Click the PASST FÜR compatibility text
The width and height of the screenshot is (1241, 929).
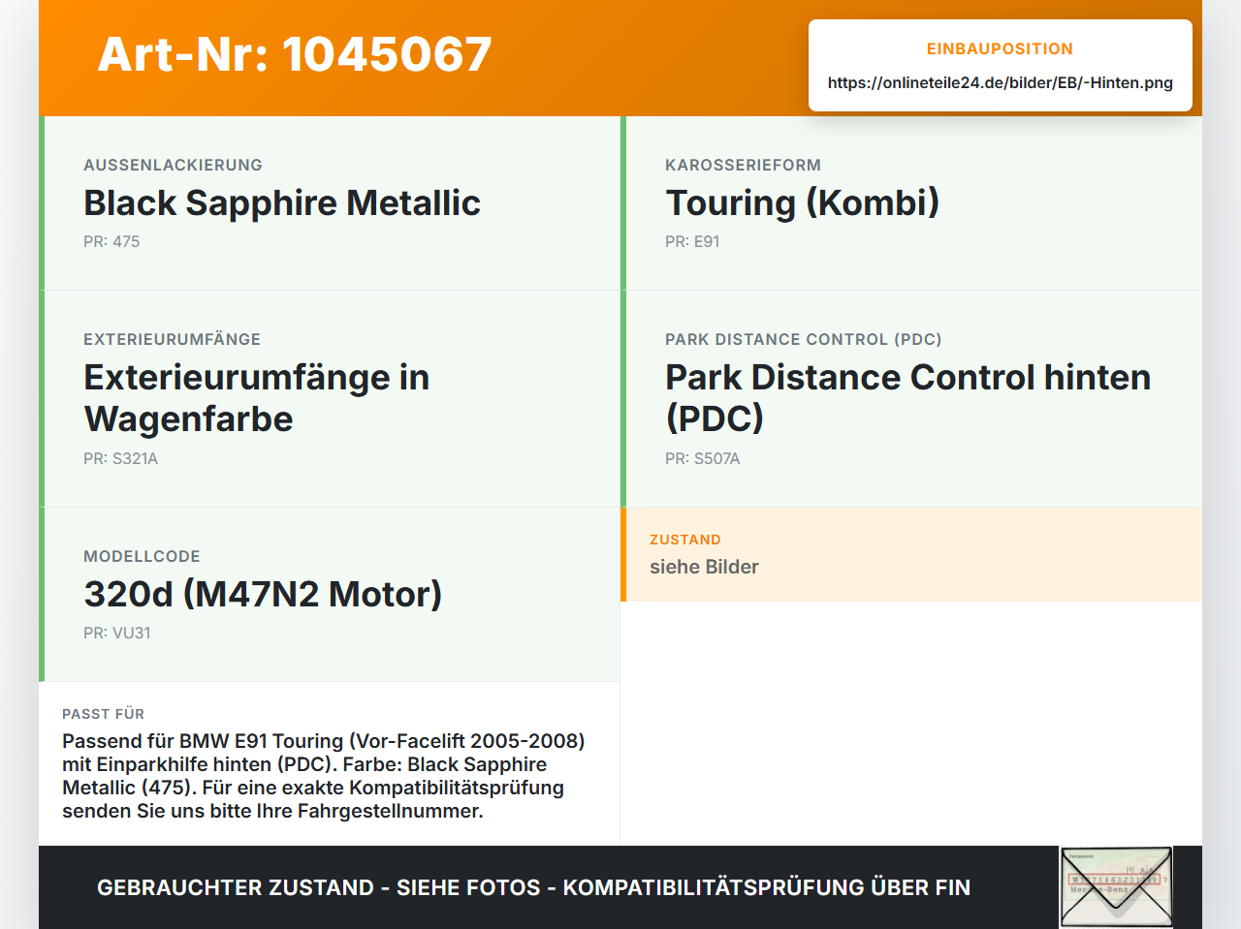click(x=324, y=776)
